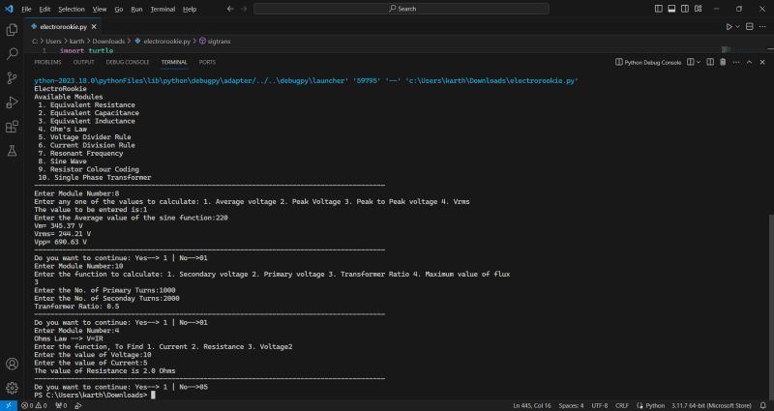
Task: Expand the Run dropdown arrow
Action: click(738, 27)
